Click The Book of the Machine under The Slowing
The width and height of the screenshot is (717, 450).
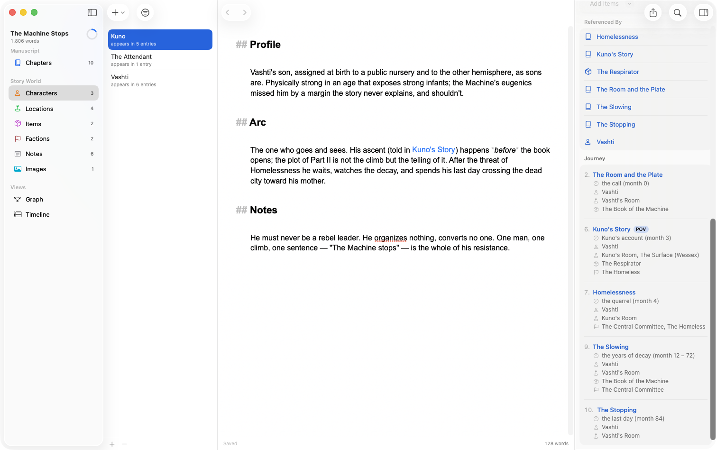[x=635, y=381]
